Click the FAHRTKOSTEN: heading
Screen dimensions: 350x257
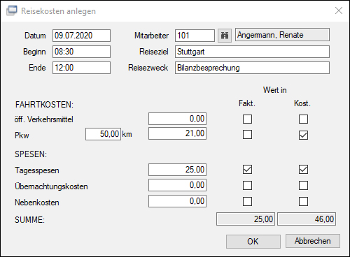tap(44, 105)
